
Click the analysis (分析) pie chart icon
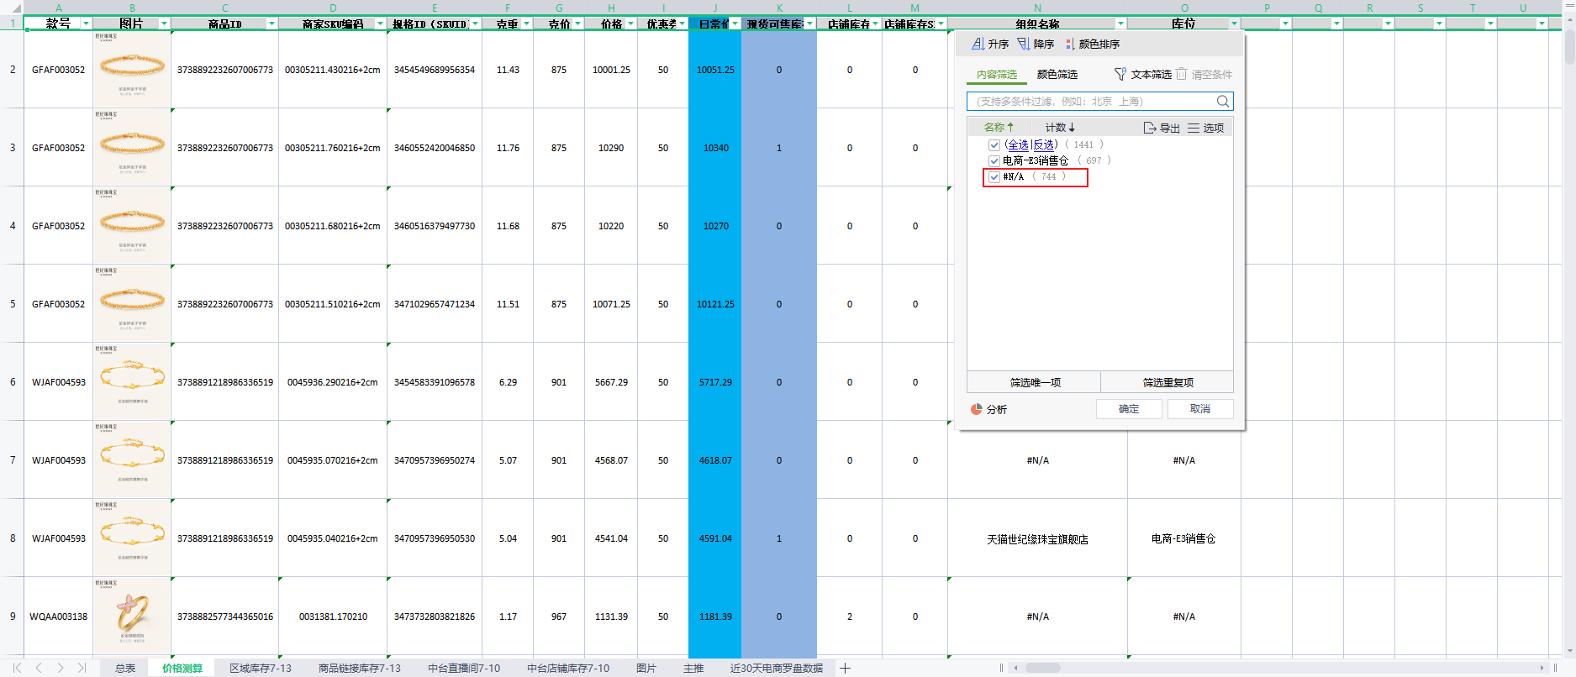click(977, 409)
